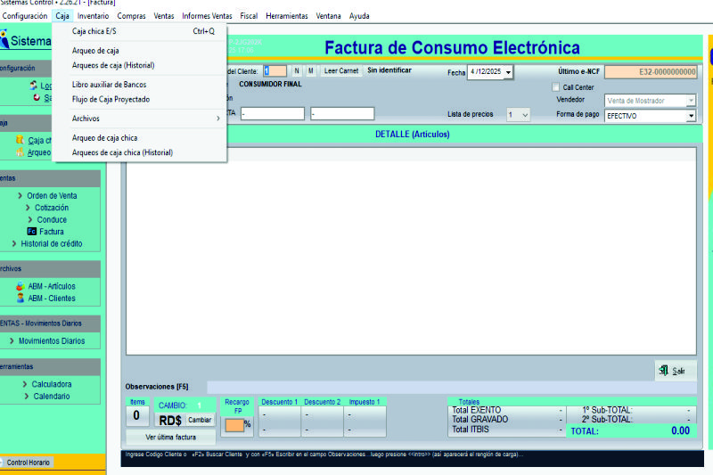The height and width of the screenshot is (475, 713).
Task: Click the Salir exit door icon
Action: (x=663, y=370)
